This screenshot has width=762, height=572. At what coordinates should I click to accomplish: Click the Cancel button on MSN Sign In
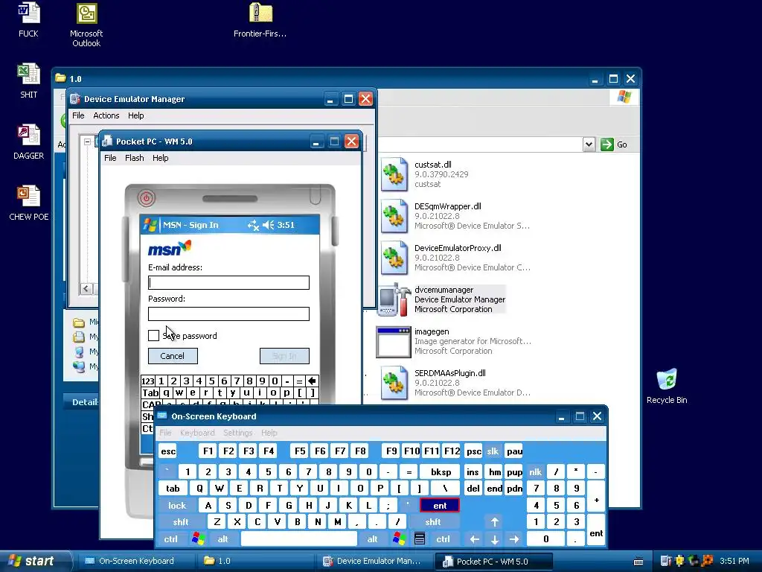click(173, 356)
